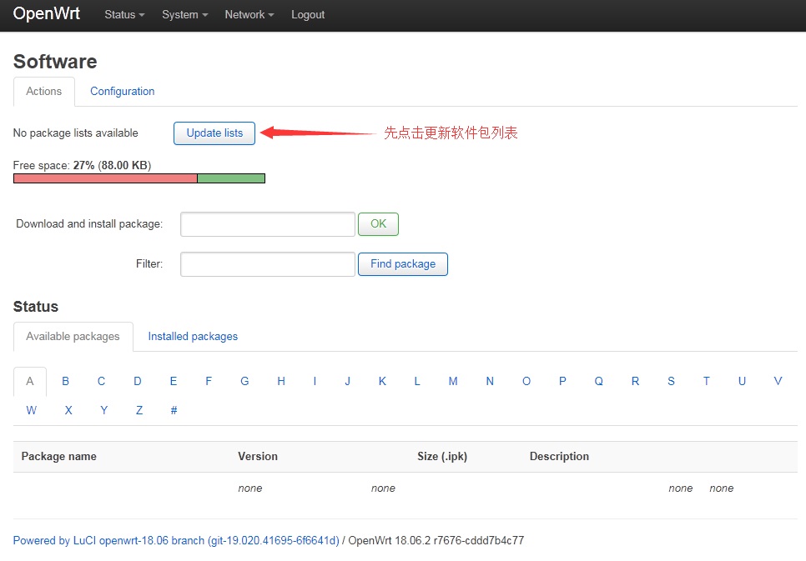The height and width of the screenshot is (561, 806).
Task: Show packages starting with Q
Action: click(x=599, y=381)
